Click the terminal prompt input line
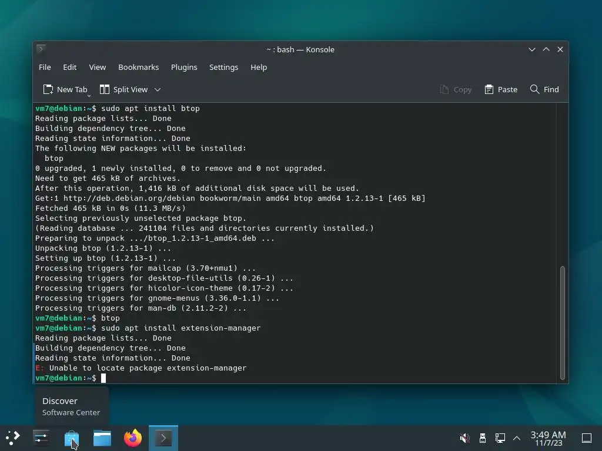 [294, 378]
